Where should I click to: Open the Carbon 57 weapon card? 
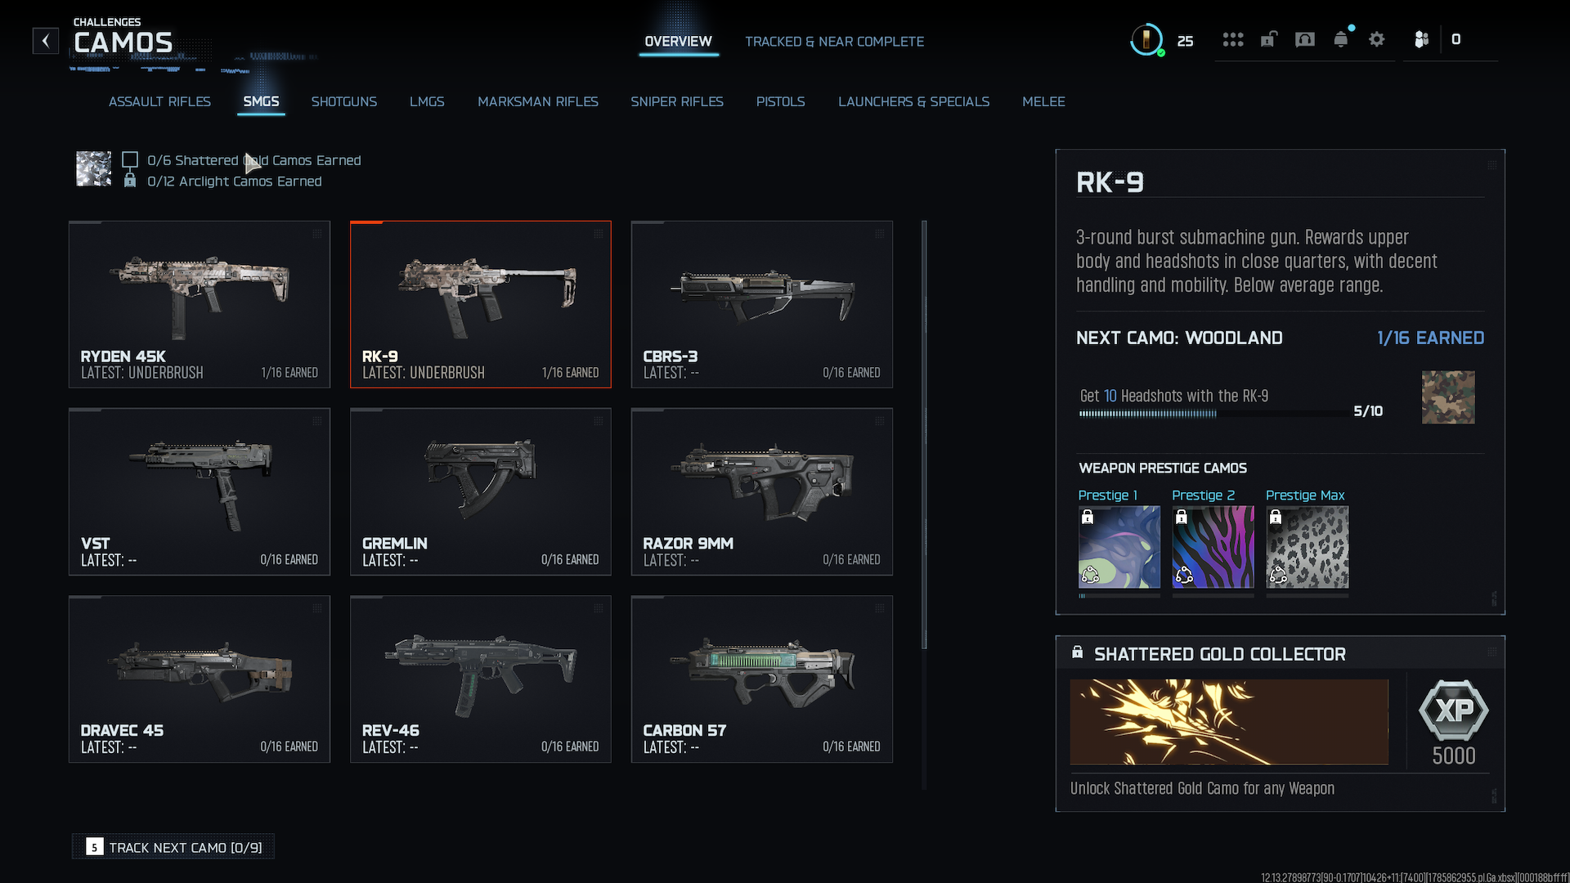coord(762,679)
